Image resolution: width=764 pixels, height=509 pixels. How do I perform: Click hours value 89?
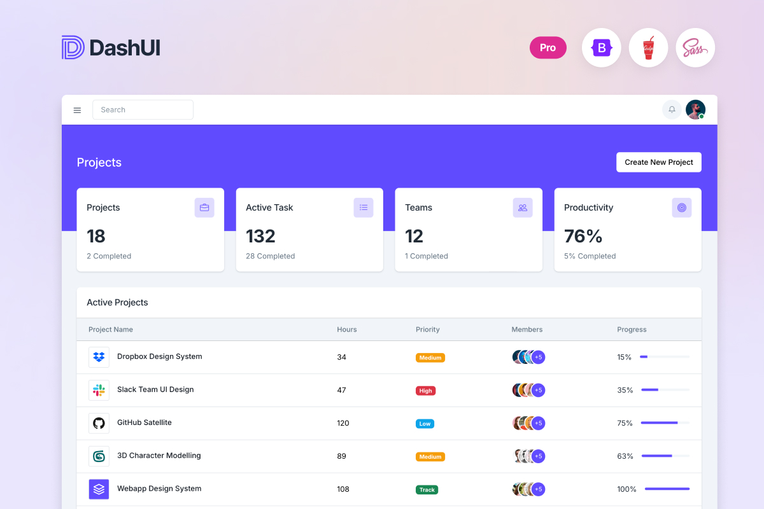click(342, 456)
